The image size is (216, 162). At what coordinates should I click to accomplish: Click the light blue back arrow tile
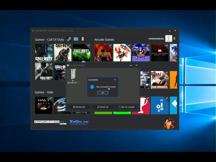pyautogui.click(x=173, y=105)
